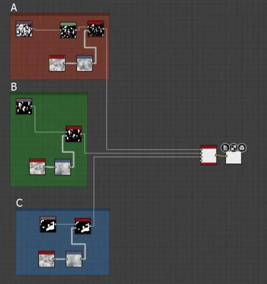
Task: Select the red-header clouds node in frame B
Action: [x=37, y=167]
